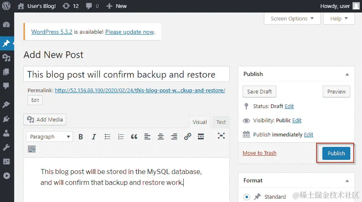The width and height of the screenshot is (362, 202).
Task: Enable distraction-free writing mode
Action: tap(221, 136)
